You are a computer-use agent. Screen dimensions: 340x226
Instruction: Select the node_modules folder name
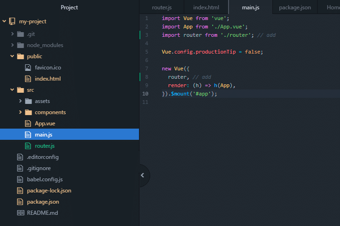click(x=45, y=45)
